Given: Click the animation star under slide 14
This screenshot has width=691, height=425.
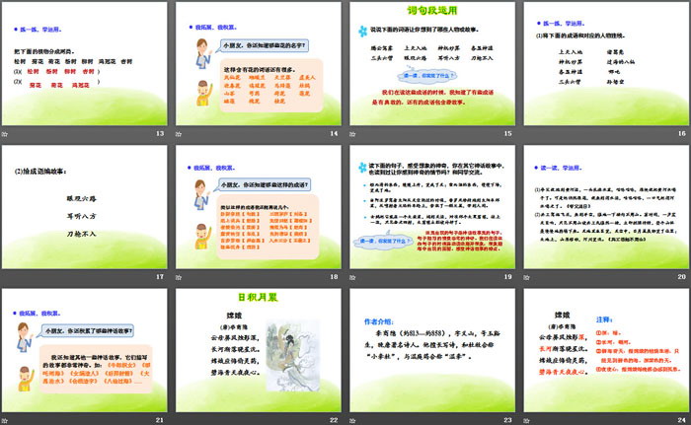Looking at the screenshot, I should (179, 134).
